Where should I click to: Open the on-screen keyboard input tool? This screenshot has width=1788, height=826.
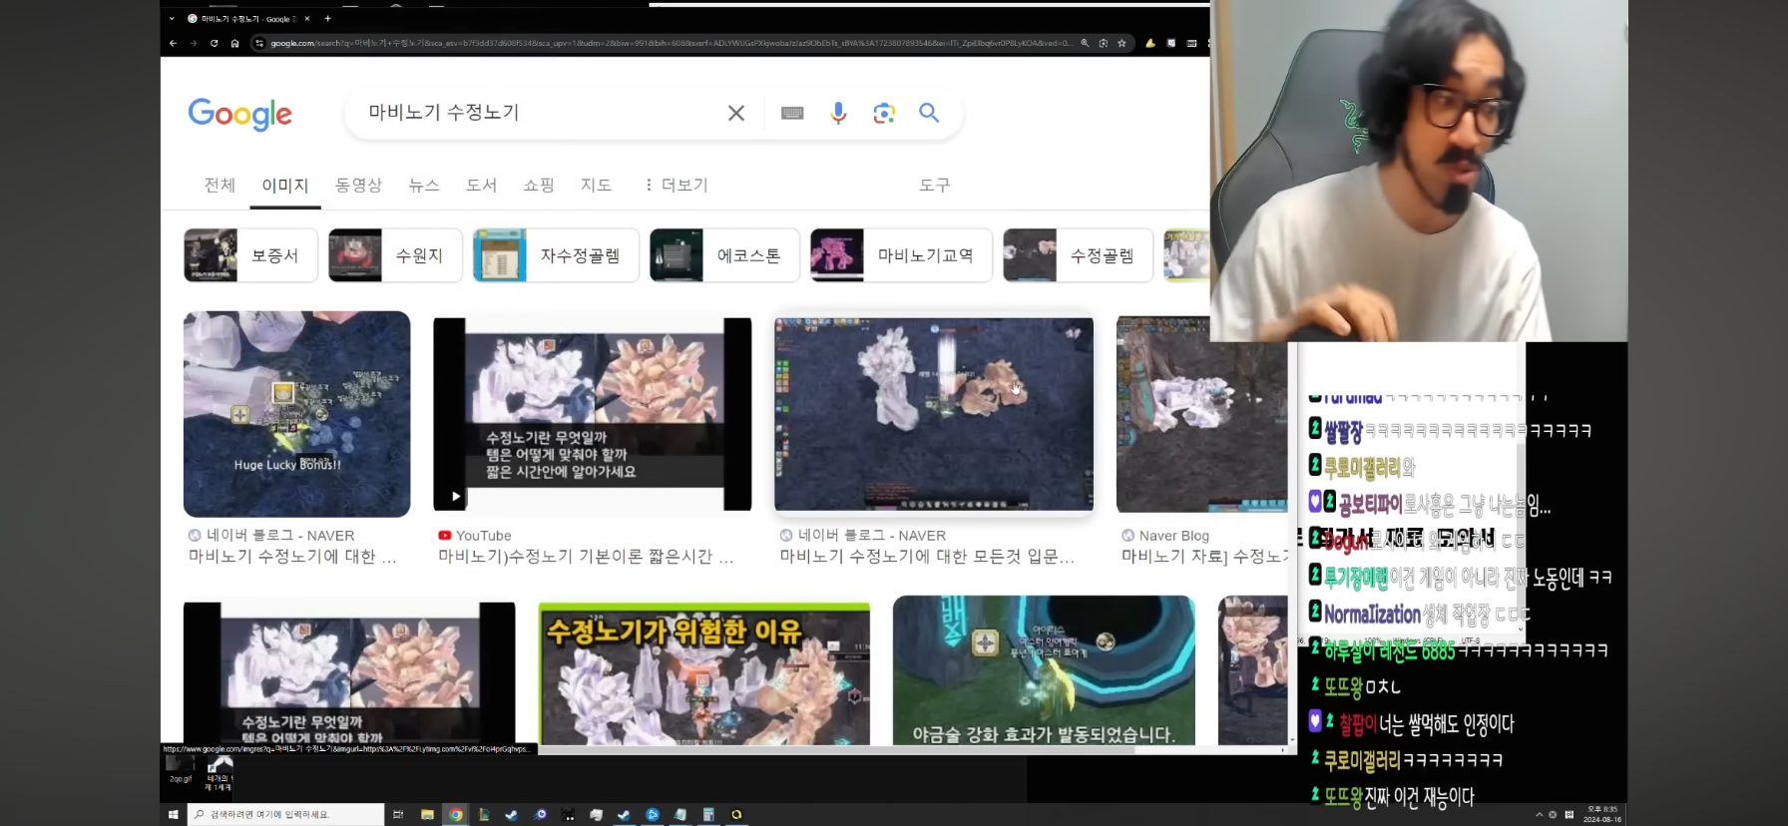tap(792, 113)
